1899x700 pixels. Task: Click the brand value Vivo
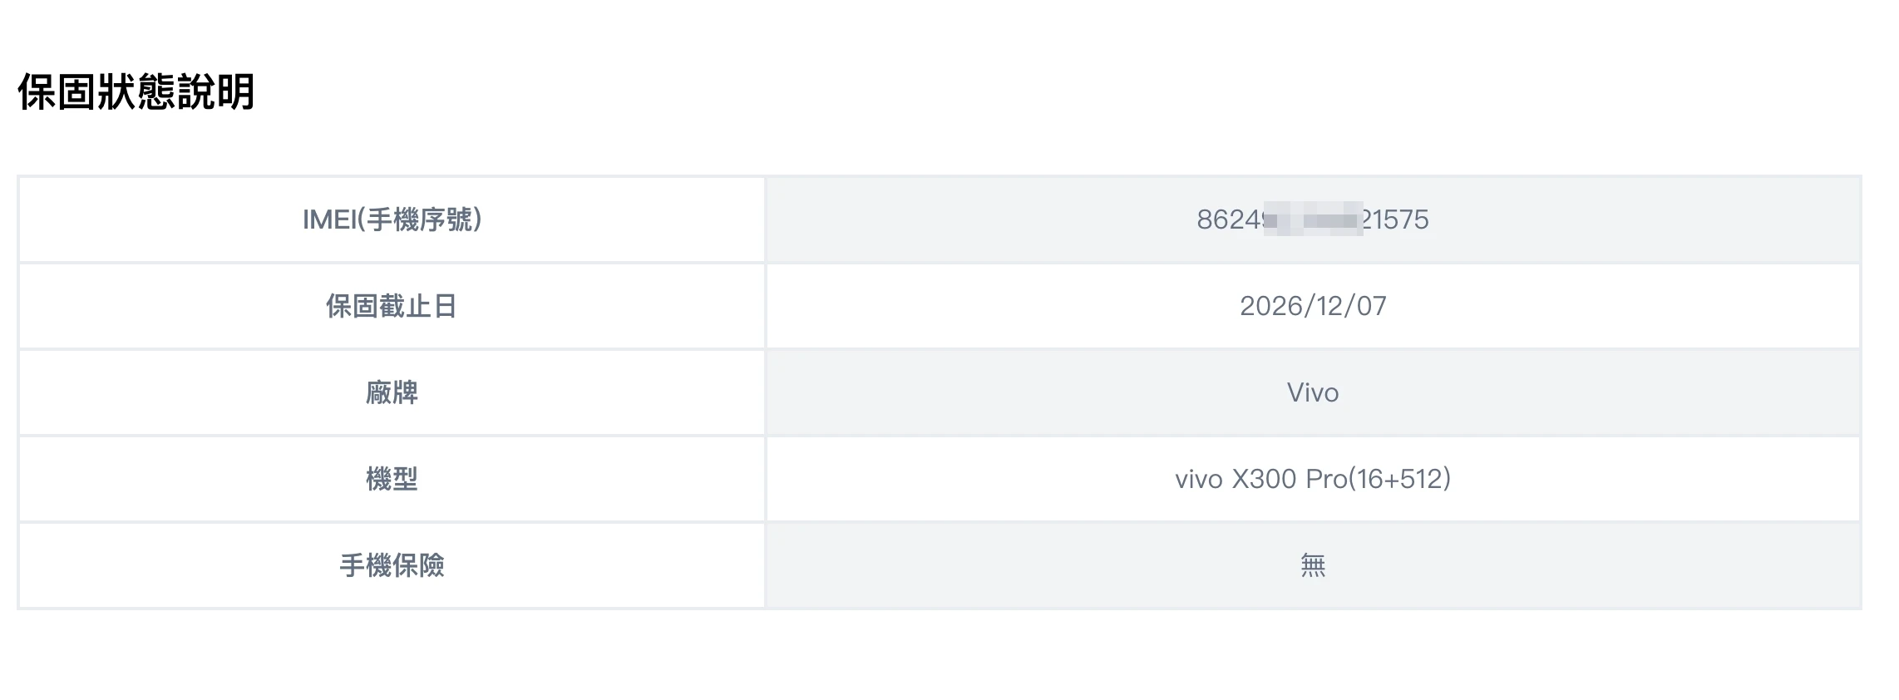[1313, 392]
